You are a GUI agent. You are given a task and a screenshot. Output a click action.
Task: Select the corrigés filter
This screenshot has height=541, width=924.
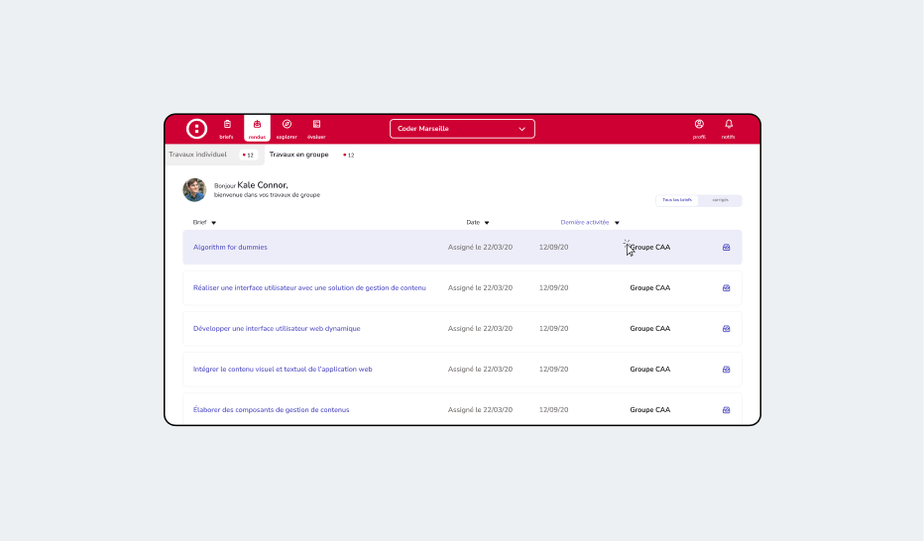pos(720,200)
